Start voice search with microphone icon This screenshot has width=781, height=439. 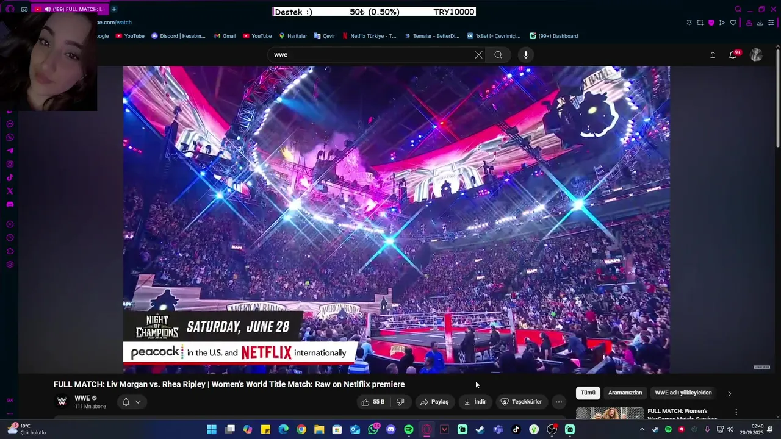pos(526,55)
